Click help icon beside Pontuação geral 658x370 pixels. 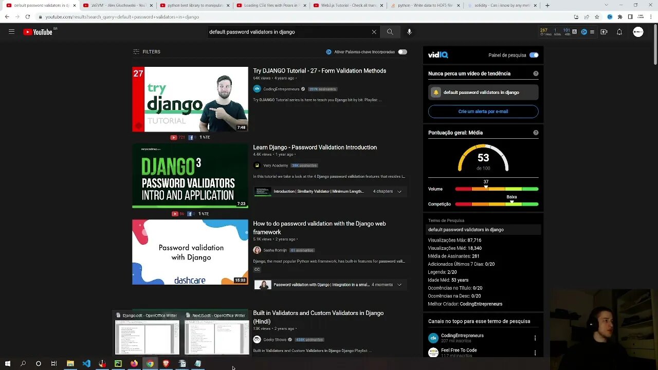click(536, 133)
